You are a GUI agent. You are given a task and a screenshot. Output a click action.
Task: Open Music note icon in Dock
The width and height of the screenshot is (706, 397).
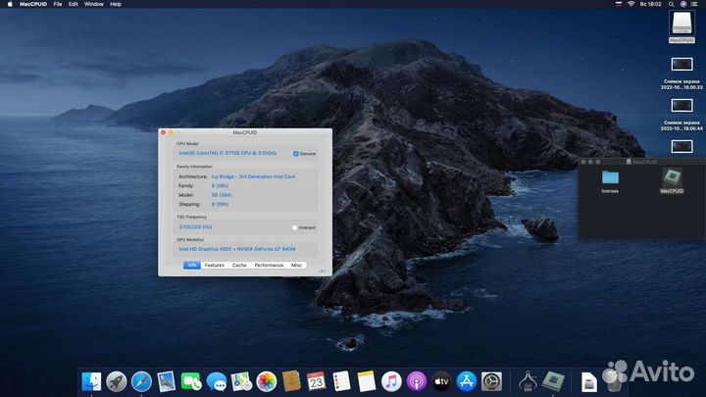391,381
